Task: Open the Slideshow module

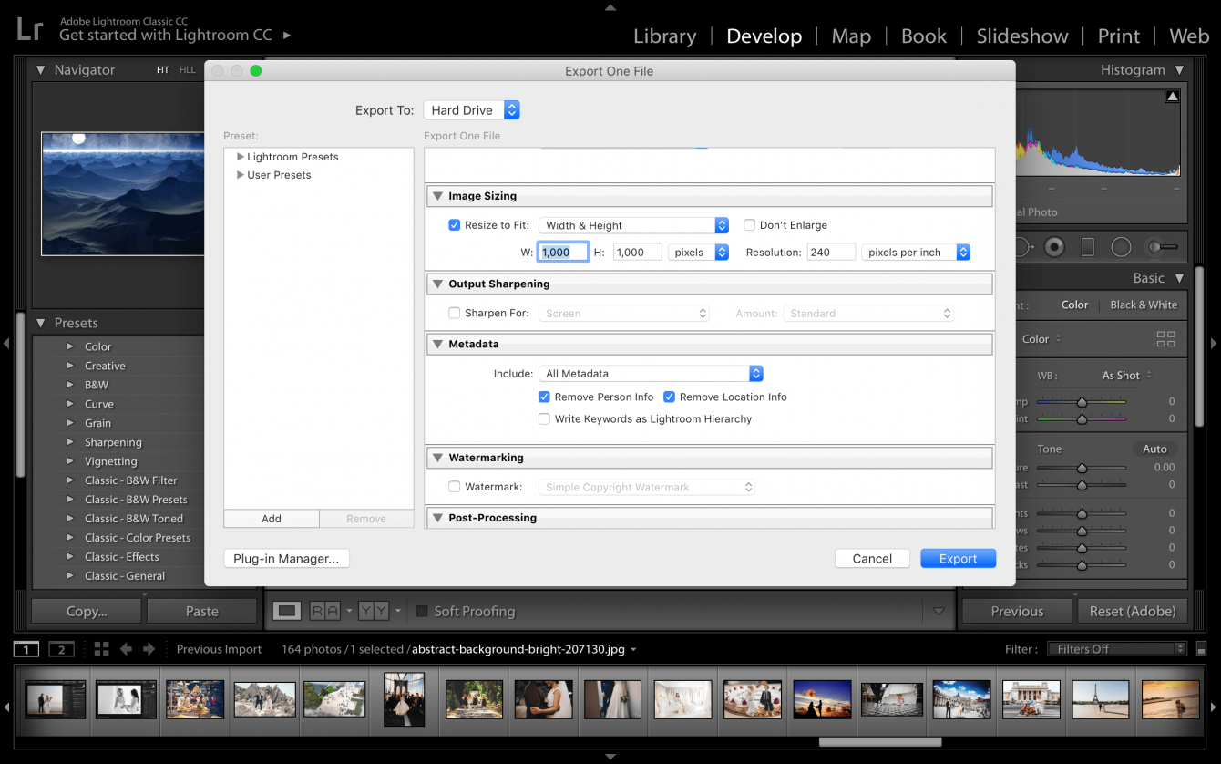Action: [x=1021, y=36]
